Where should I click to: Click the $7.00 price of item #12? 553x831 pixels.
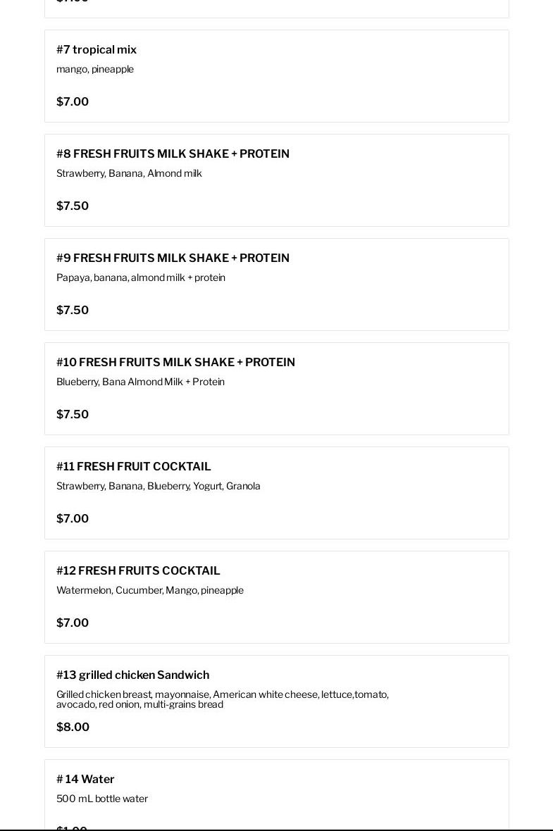(73, 623)
